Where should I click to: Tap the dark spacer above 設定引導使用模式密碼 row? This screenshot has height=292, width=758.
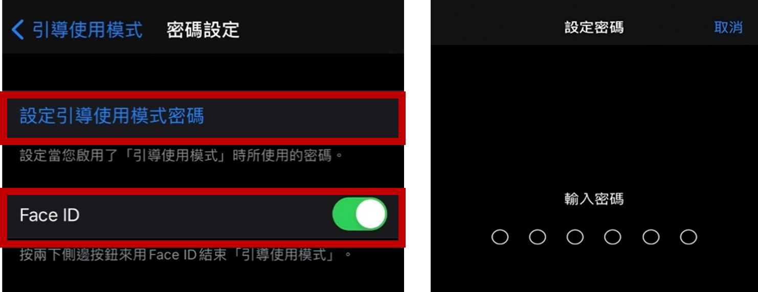pyautogui.click(x=203, y=72)
